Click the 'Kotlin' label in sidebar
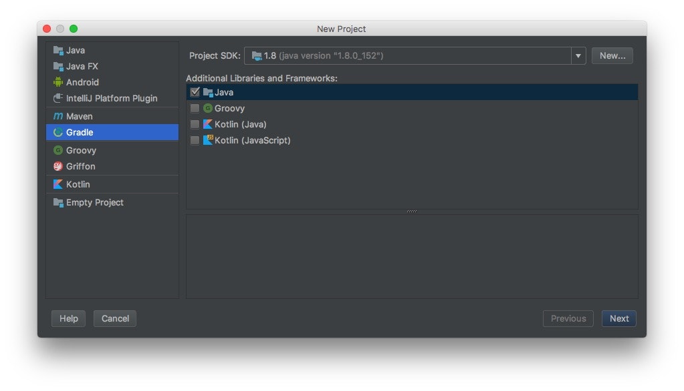 78,184
